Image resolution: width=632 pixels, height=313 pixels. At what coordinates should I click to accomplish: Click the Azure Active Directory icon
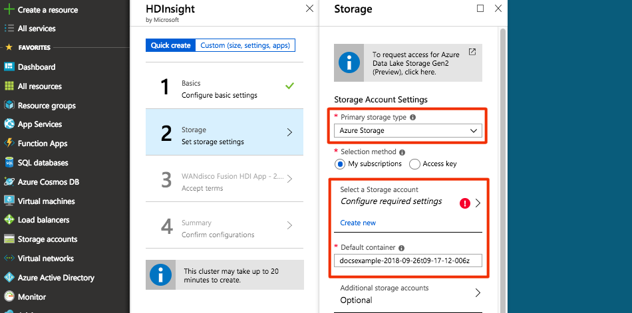pos(9,278)
